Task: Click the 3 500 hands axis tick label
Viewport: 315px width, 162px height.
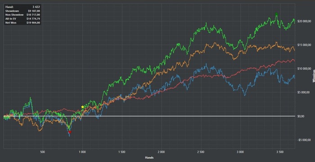Action: click(280, 152)
